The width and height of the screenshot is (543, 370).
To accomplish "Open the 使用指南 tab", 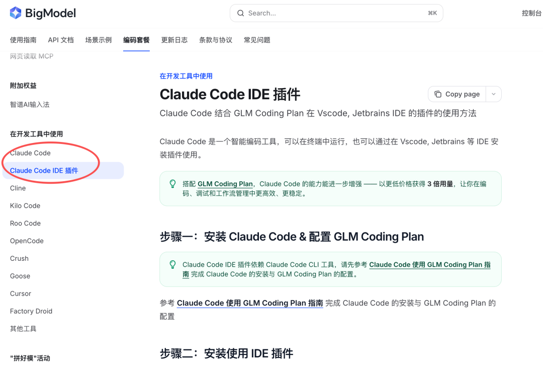I will (23, 40).
